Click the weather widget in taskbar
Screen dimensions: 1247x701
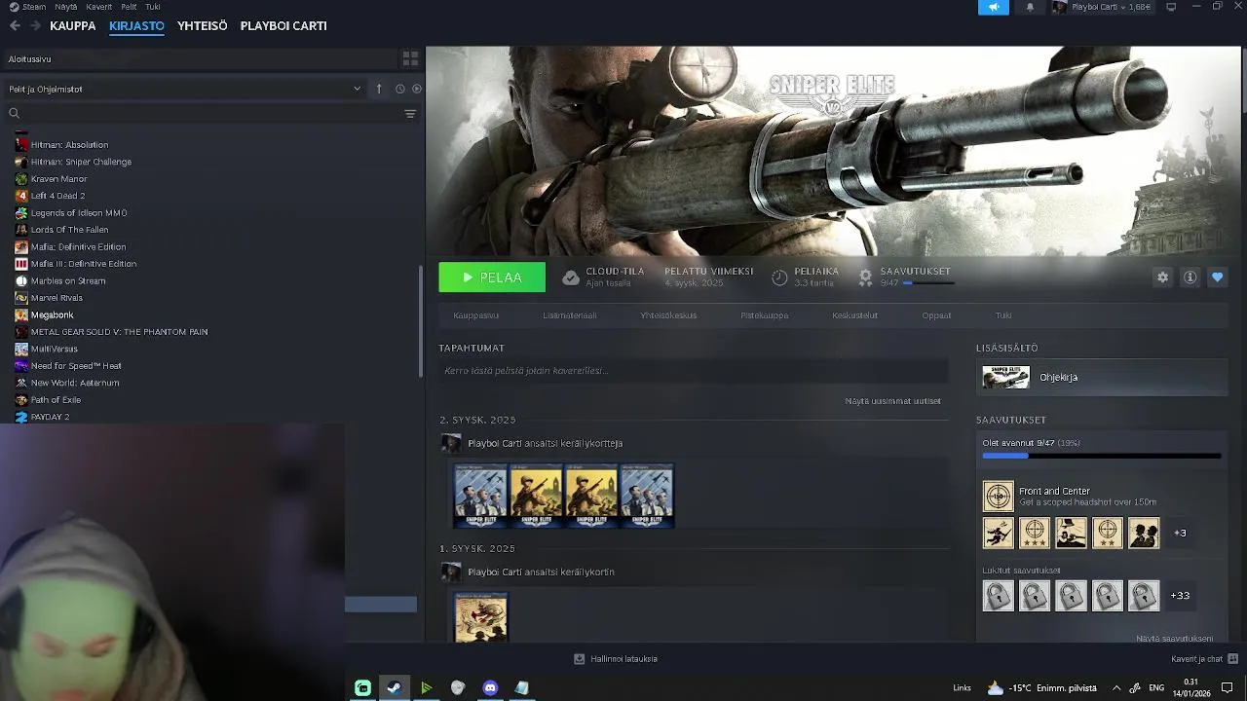[1041, 687]
